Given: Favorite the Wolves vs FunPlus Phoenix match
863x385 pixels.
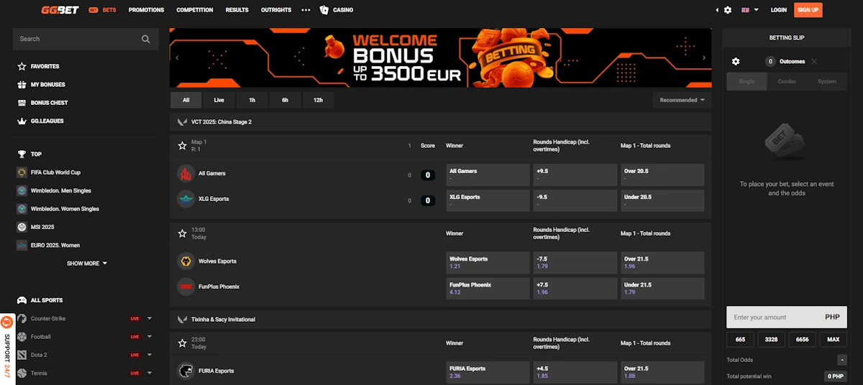Looking at the screenshot, I should click(182, 233).
